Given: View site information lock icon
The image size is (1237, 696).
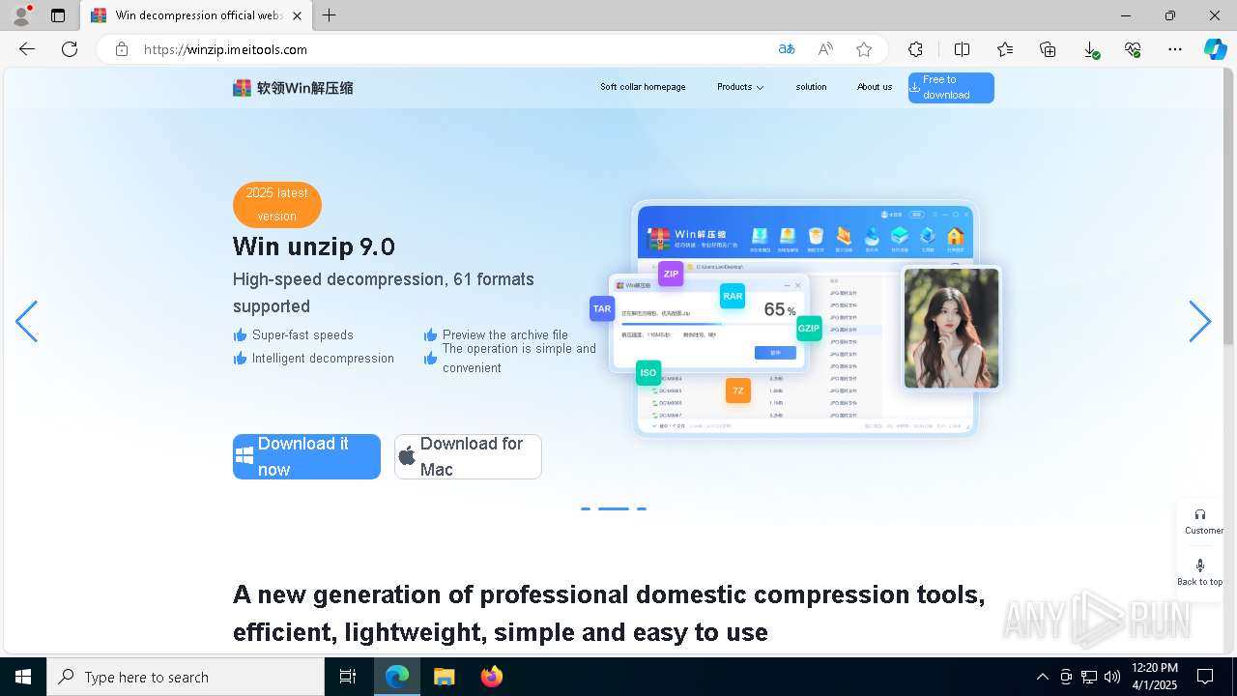Looking at the screenshot, I should pos(122,49).
